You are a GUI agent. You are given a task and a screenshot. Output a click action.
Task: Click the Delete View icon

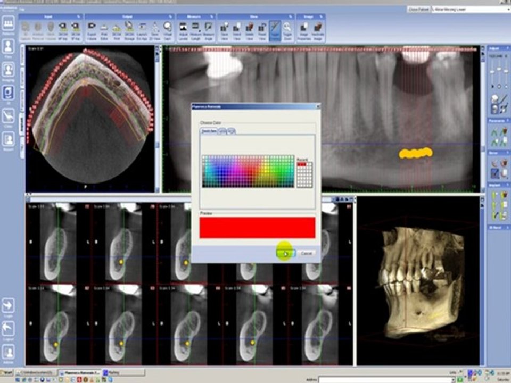(250, 31)
